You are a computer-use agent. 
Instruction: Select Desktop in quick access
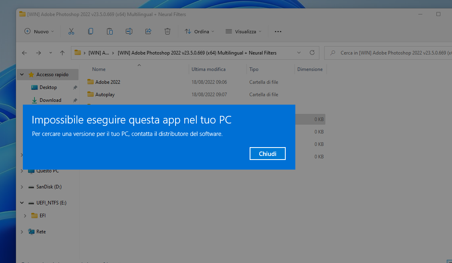click(48, 87)
